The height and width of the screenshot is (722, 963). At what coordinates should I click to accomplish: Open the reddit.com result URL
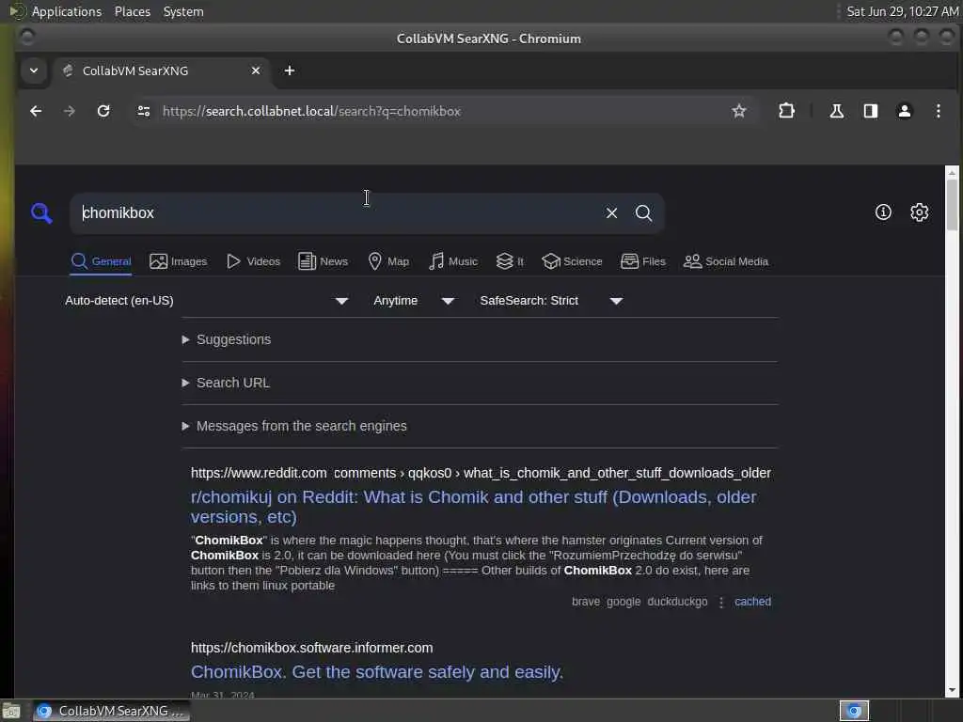pyautogui.click(x=481, y=474)
